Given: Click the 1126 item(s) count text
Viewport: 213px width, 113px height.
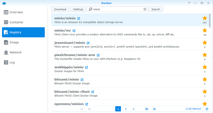Looking at the screenshot, I should pyautogui.click(x=193, y=109).
